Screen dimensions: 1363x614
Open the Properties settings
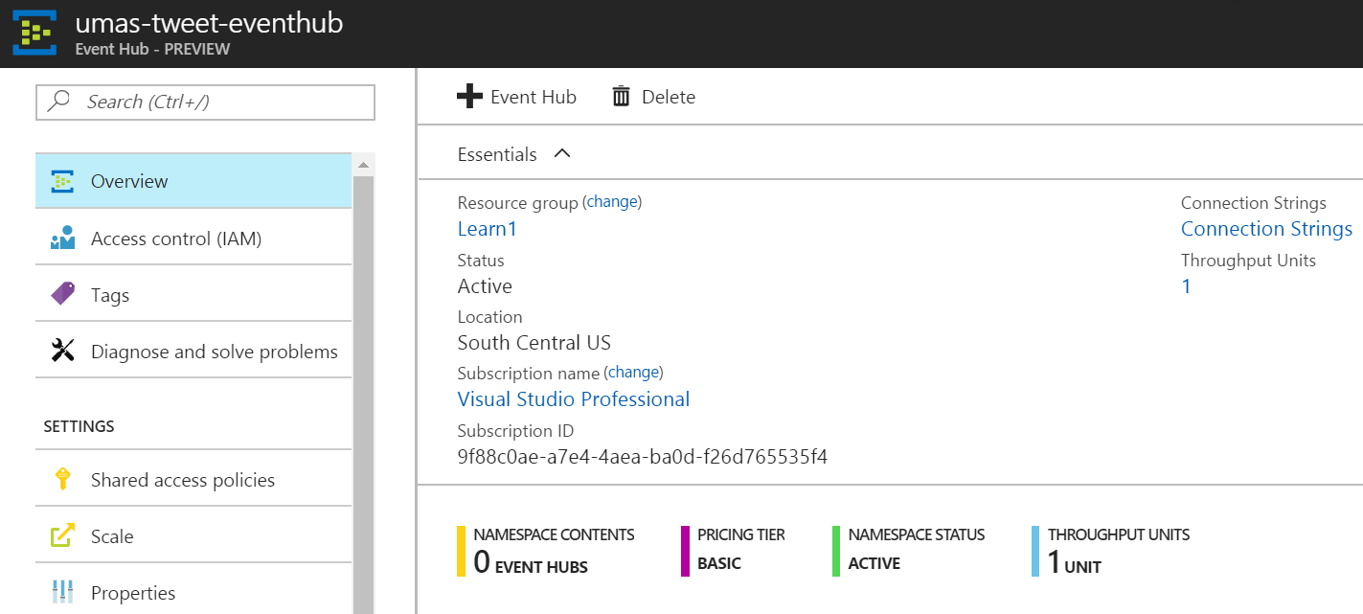193,592
